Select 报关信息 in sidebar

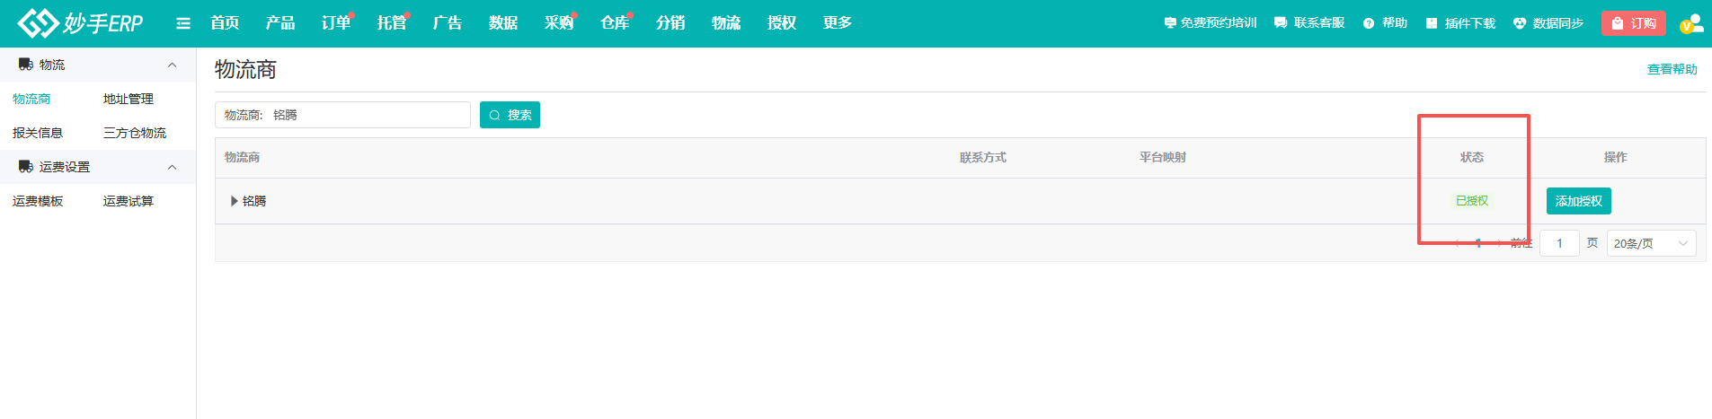[38, 133]
